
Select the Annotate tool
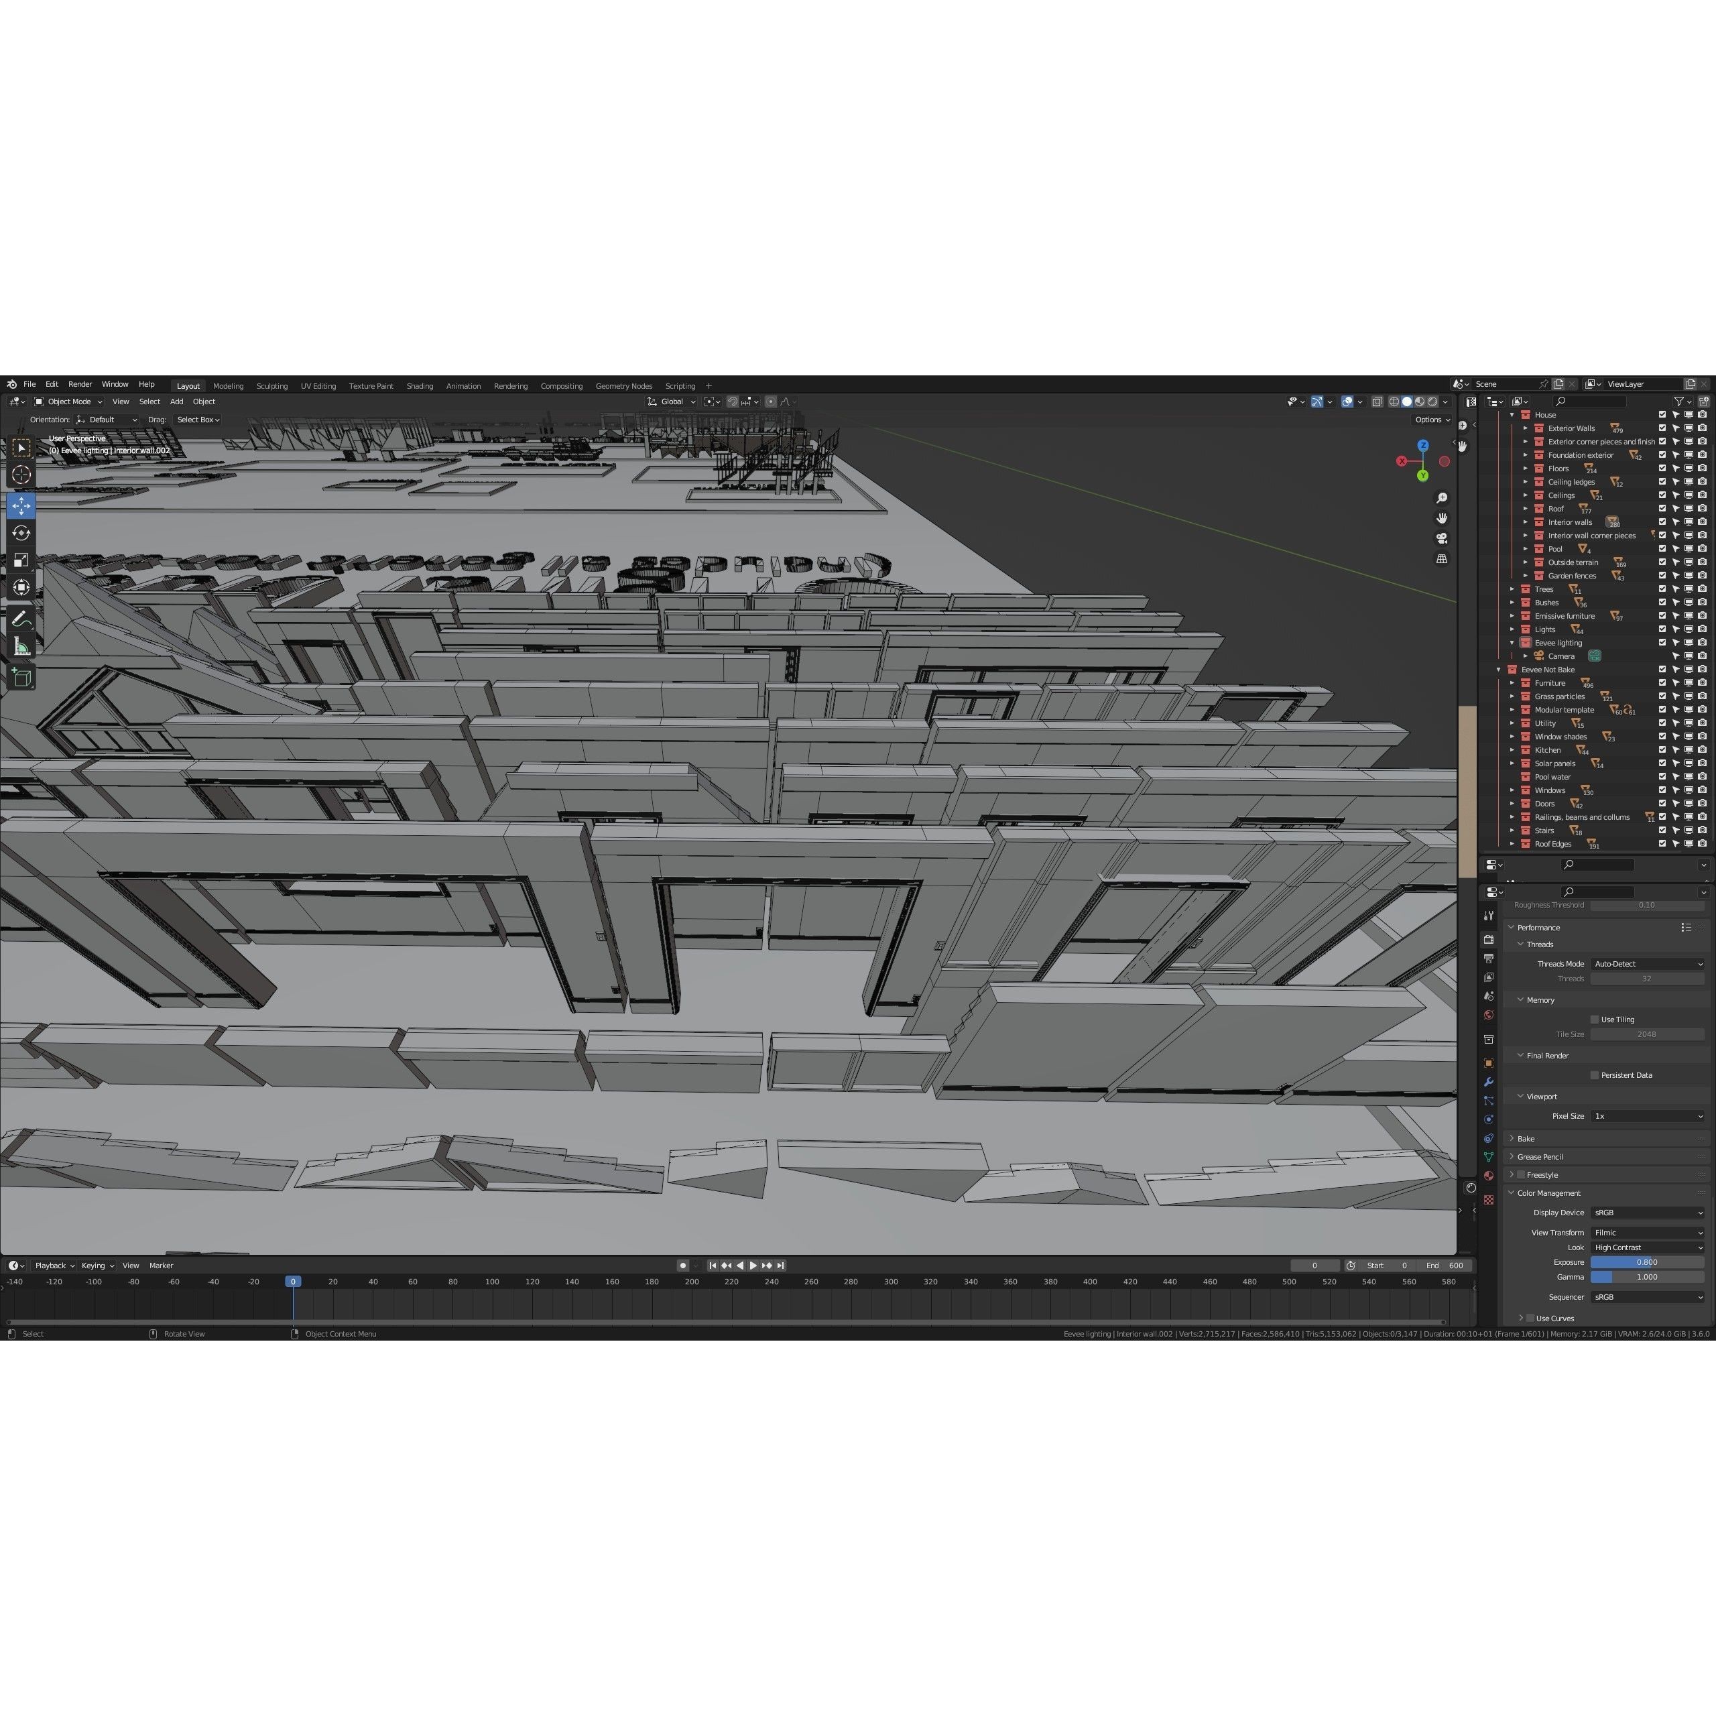click(x=21, y=617)
